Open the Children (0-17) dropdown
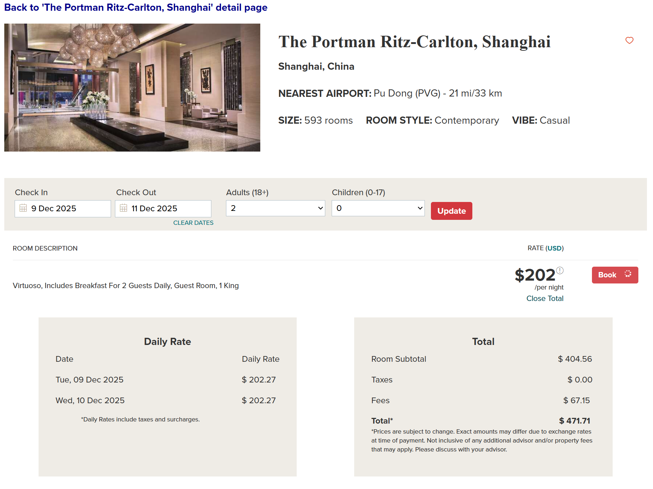The image size is (653, 489). (378, 208)
